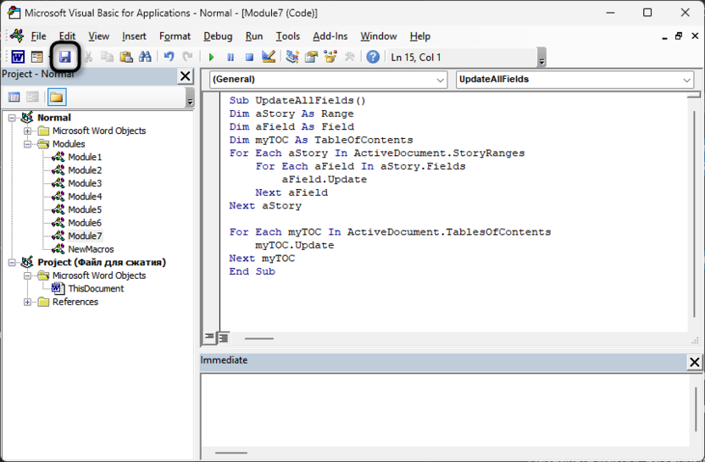The width and height of the screenshot is (705, 462).
Task: Click the Break pause icon
Action: [x=230, y=57]
